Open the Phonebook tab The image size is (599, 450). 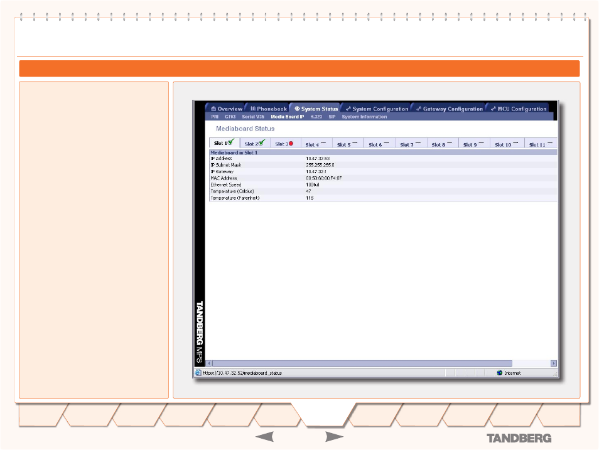[x=268, y=109]
